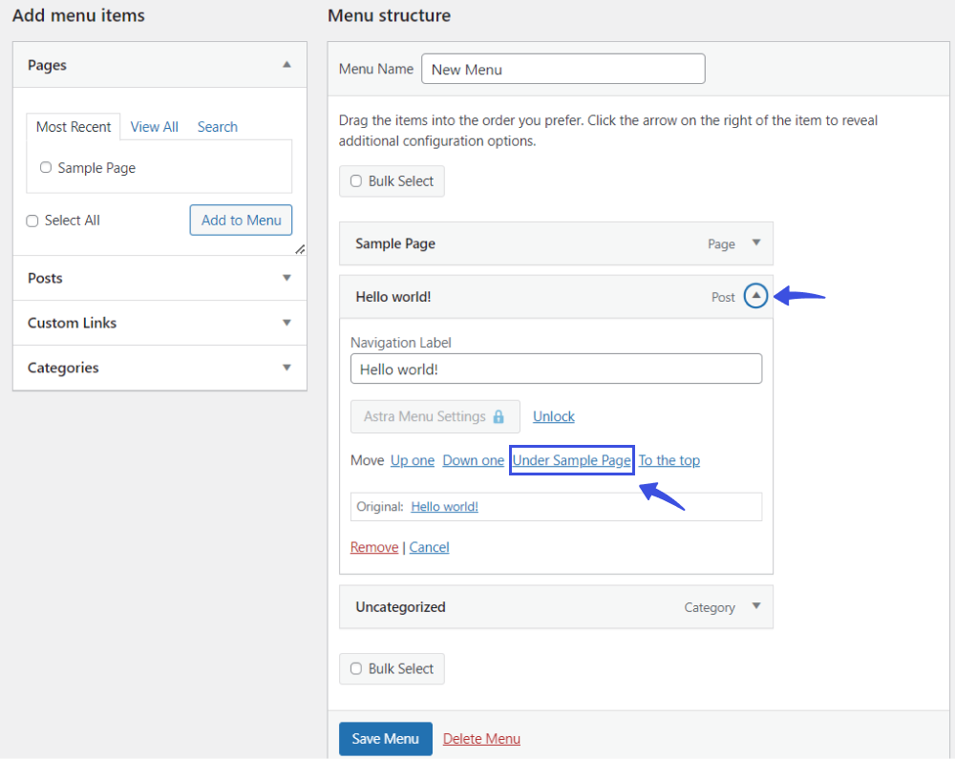Remove the Hello world! menu item
Image resolution: width=955 pixels, height=759 pixels.
(x=374, y=547)
